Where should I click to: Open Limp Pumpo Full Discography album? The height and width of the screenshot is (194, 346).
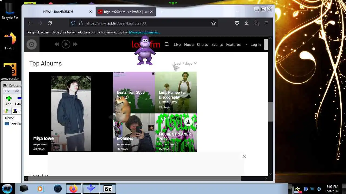coord(176,92)
